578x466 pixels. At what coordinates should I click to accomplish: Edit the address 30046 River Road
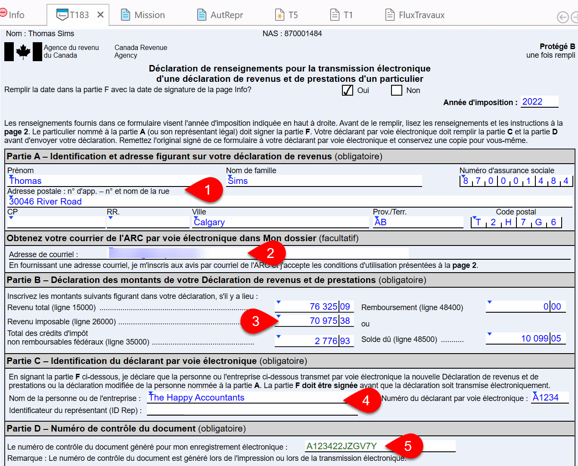[290, 202]
